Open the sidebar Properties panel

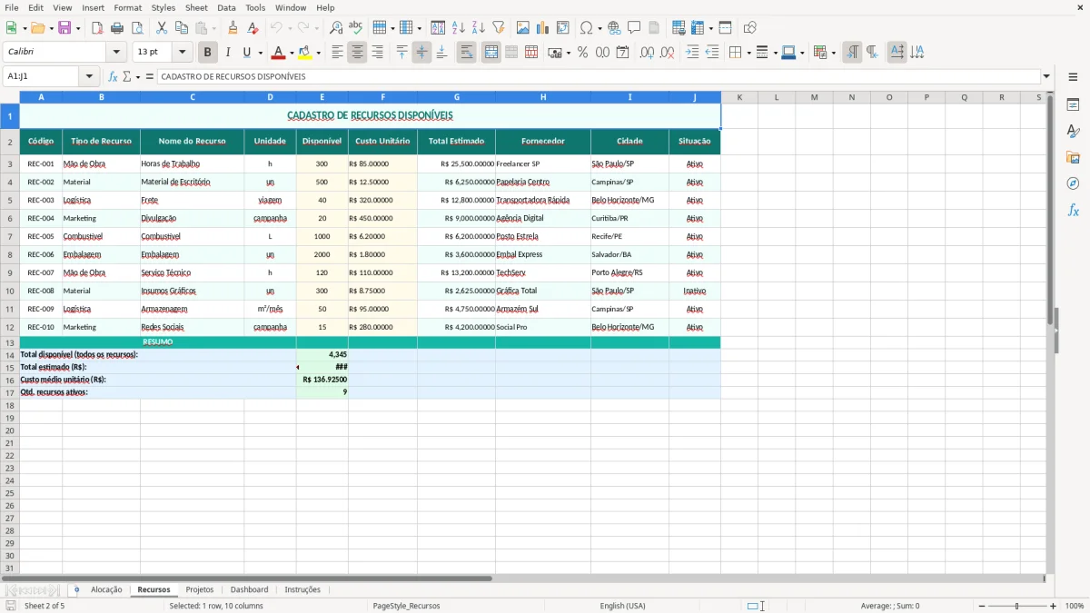(x=1073, y=104)
